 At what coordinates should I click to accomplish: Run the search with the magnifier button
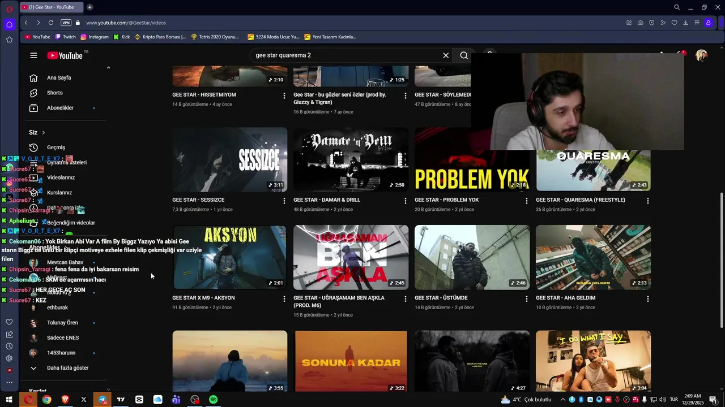tap(464, 55)
